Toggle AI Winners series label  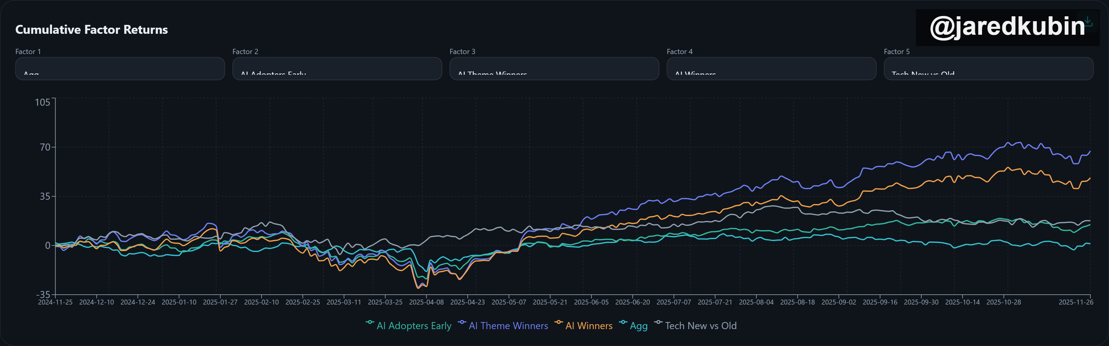[x=588, y=326]
